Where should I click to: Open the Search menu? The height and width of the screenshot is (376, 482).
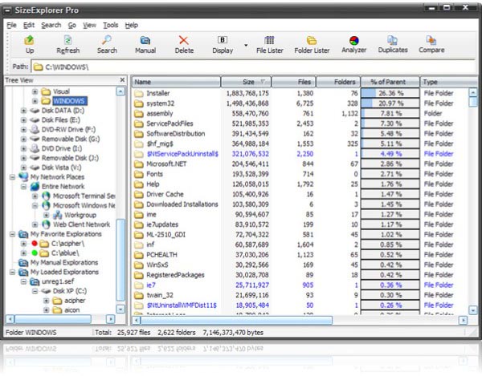51,26
